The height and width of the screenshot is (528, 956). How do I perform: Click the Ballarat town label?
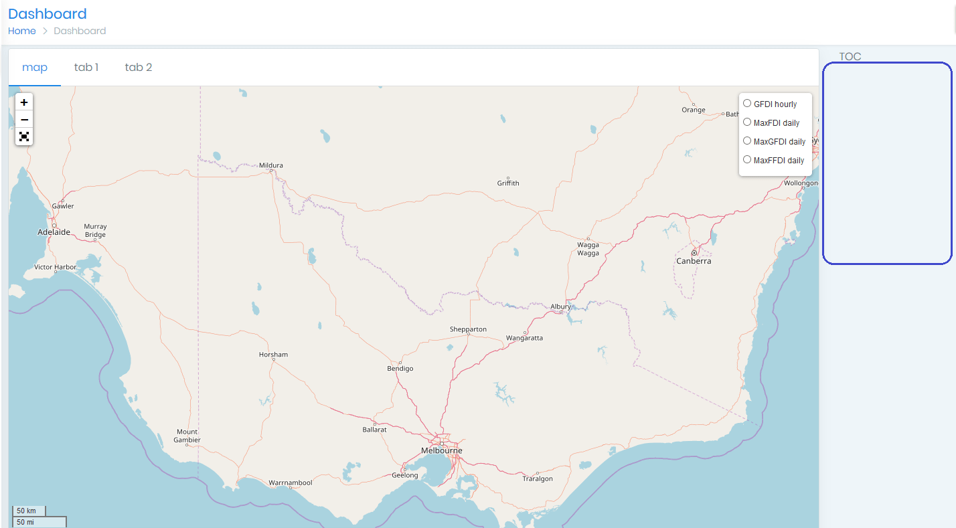pos(375,430)
